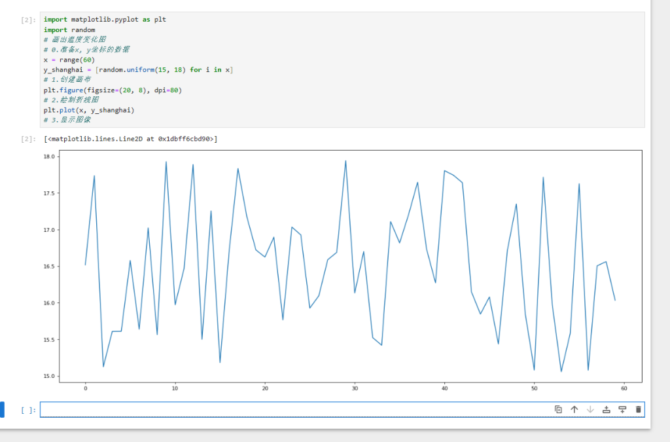
Task: Select the matplotlib Line2D output text
Action: 131,139
